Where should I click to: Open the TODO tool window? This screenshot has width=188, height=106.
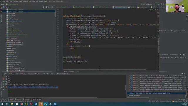(10, 99)
